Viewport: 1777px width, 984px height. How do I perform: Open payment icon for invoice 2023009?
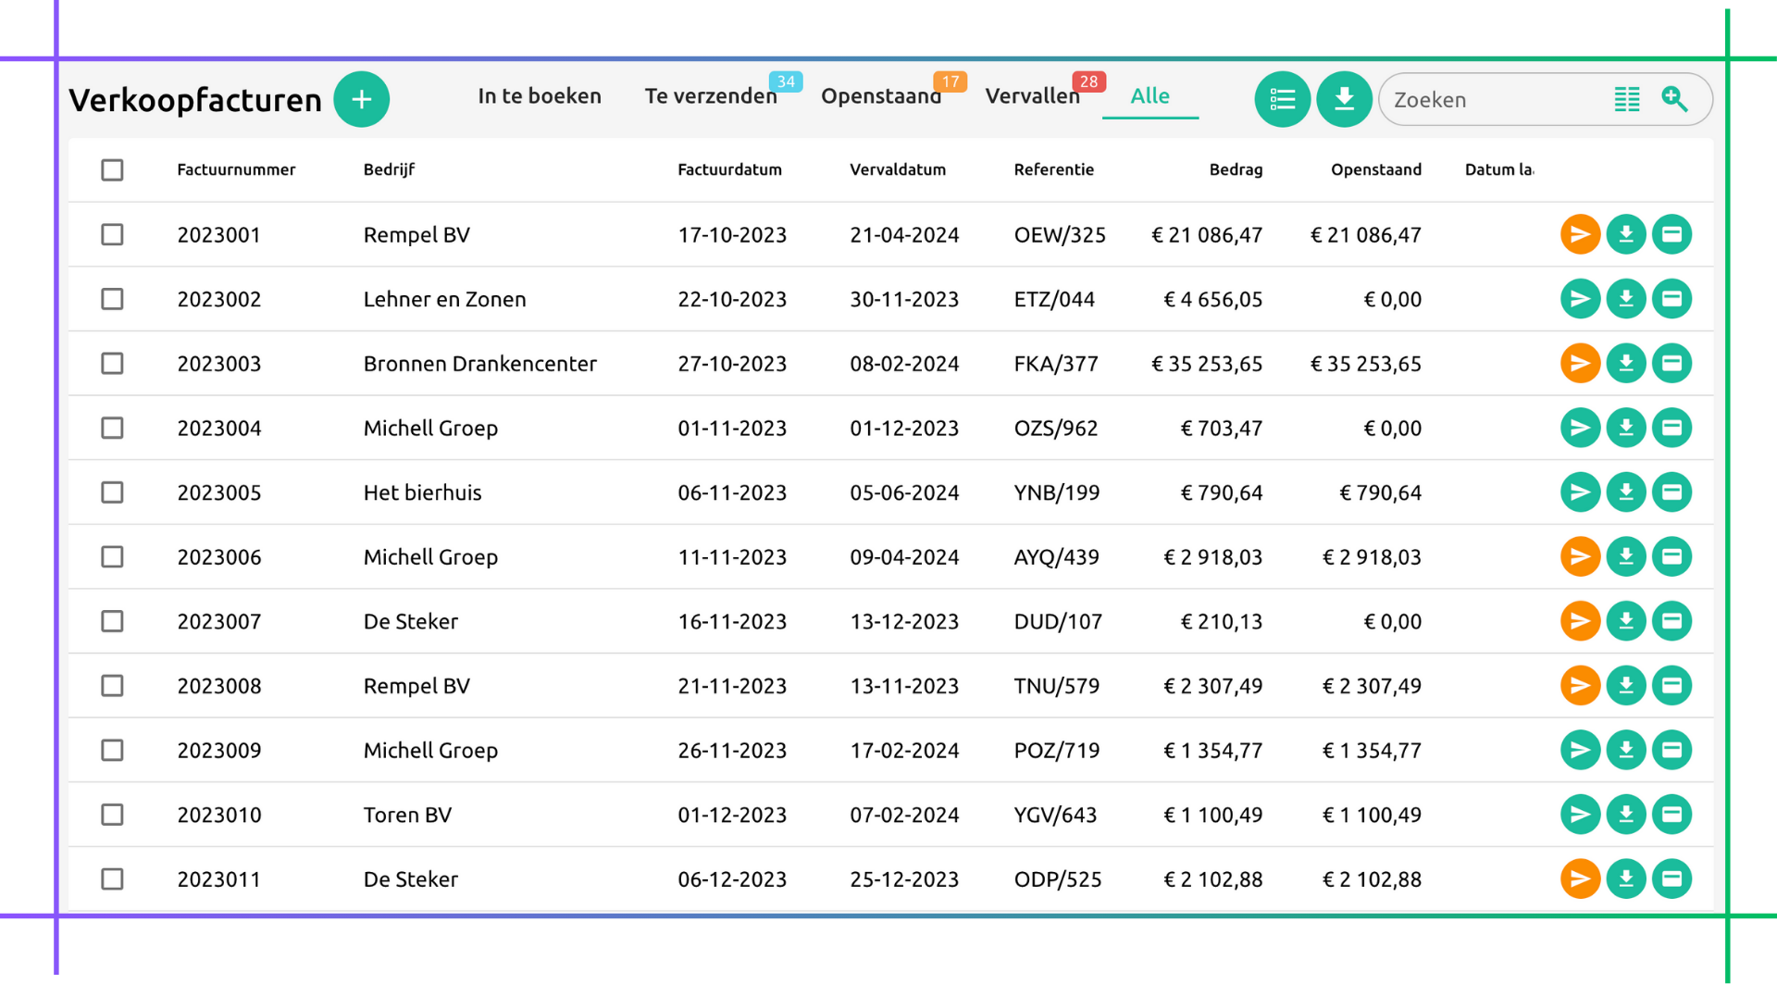point(1671,750)
